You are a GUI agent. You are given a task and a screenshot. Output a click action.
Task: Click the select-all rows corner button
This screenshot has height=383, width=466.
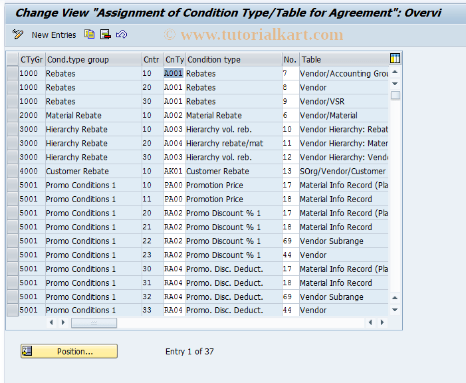(x=13, y=59)
